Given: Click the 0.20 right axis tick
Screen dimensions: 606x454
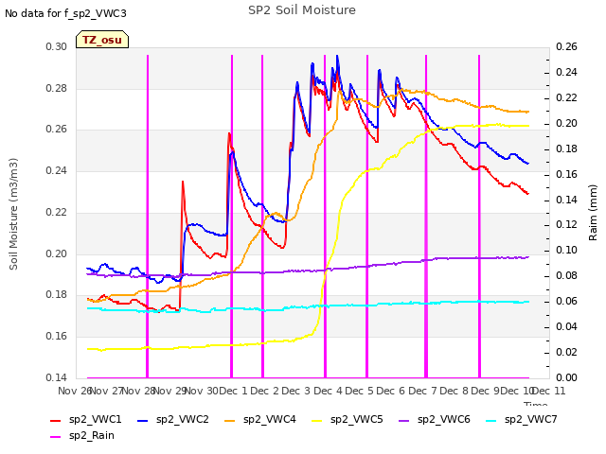Looking at the screenshot, I should [566, 123].
